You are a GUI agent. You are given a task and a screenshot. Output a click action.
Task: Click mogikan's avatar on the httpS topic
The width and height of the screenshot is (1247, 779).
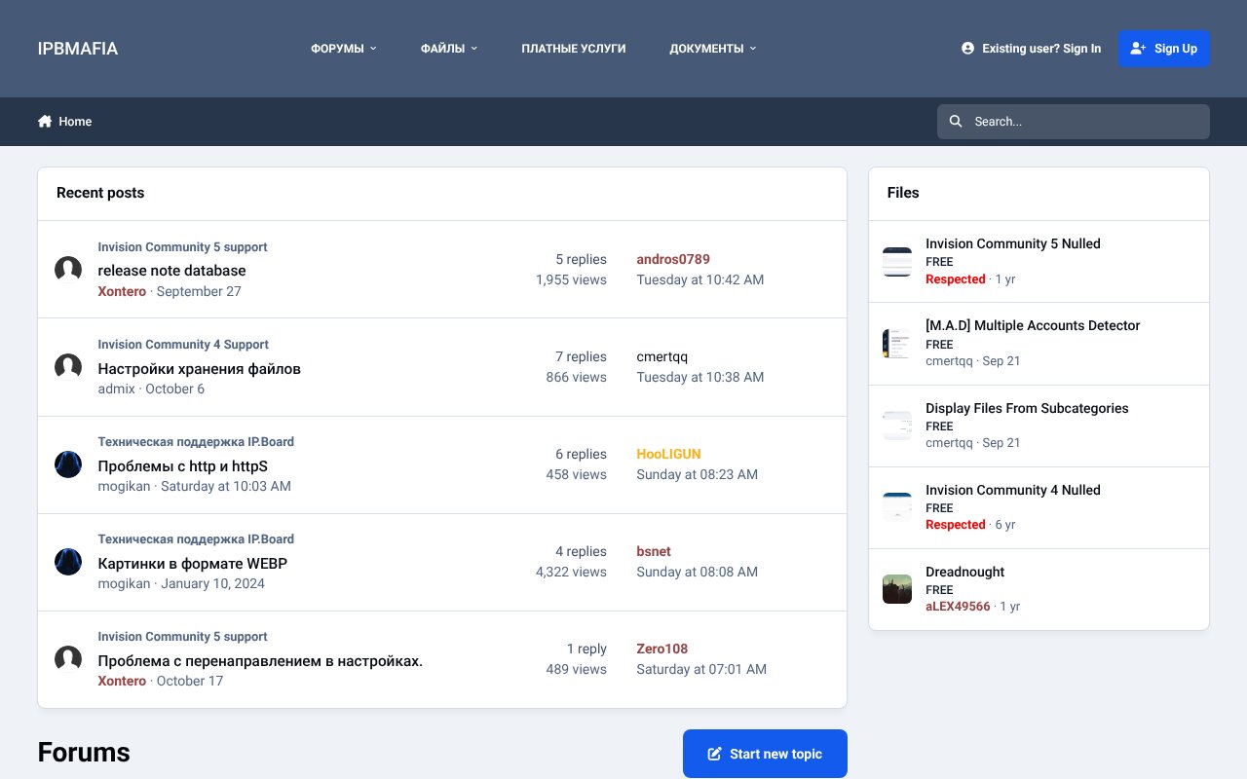tap(68, 464)
